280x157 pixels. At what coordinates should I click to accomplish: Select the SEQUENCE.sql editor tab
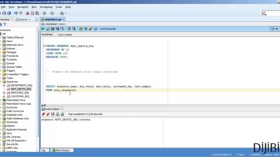[x=53, y=19]
